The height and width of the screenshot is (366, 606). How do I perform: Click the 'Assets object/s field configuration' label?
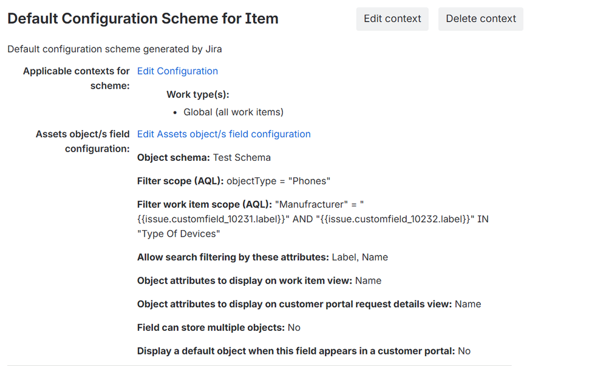pos(83,141)
